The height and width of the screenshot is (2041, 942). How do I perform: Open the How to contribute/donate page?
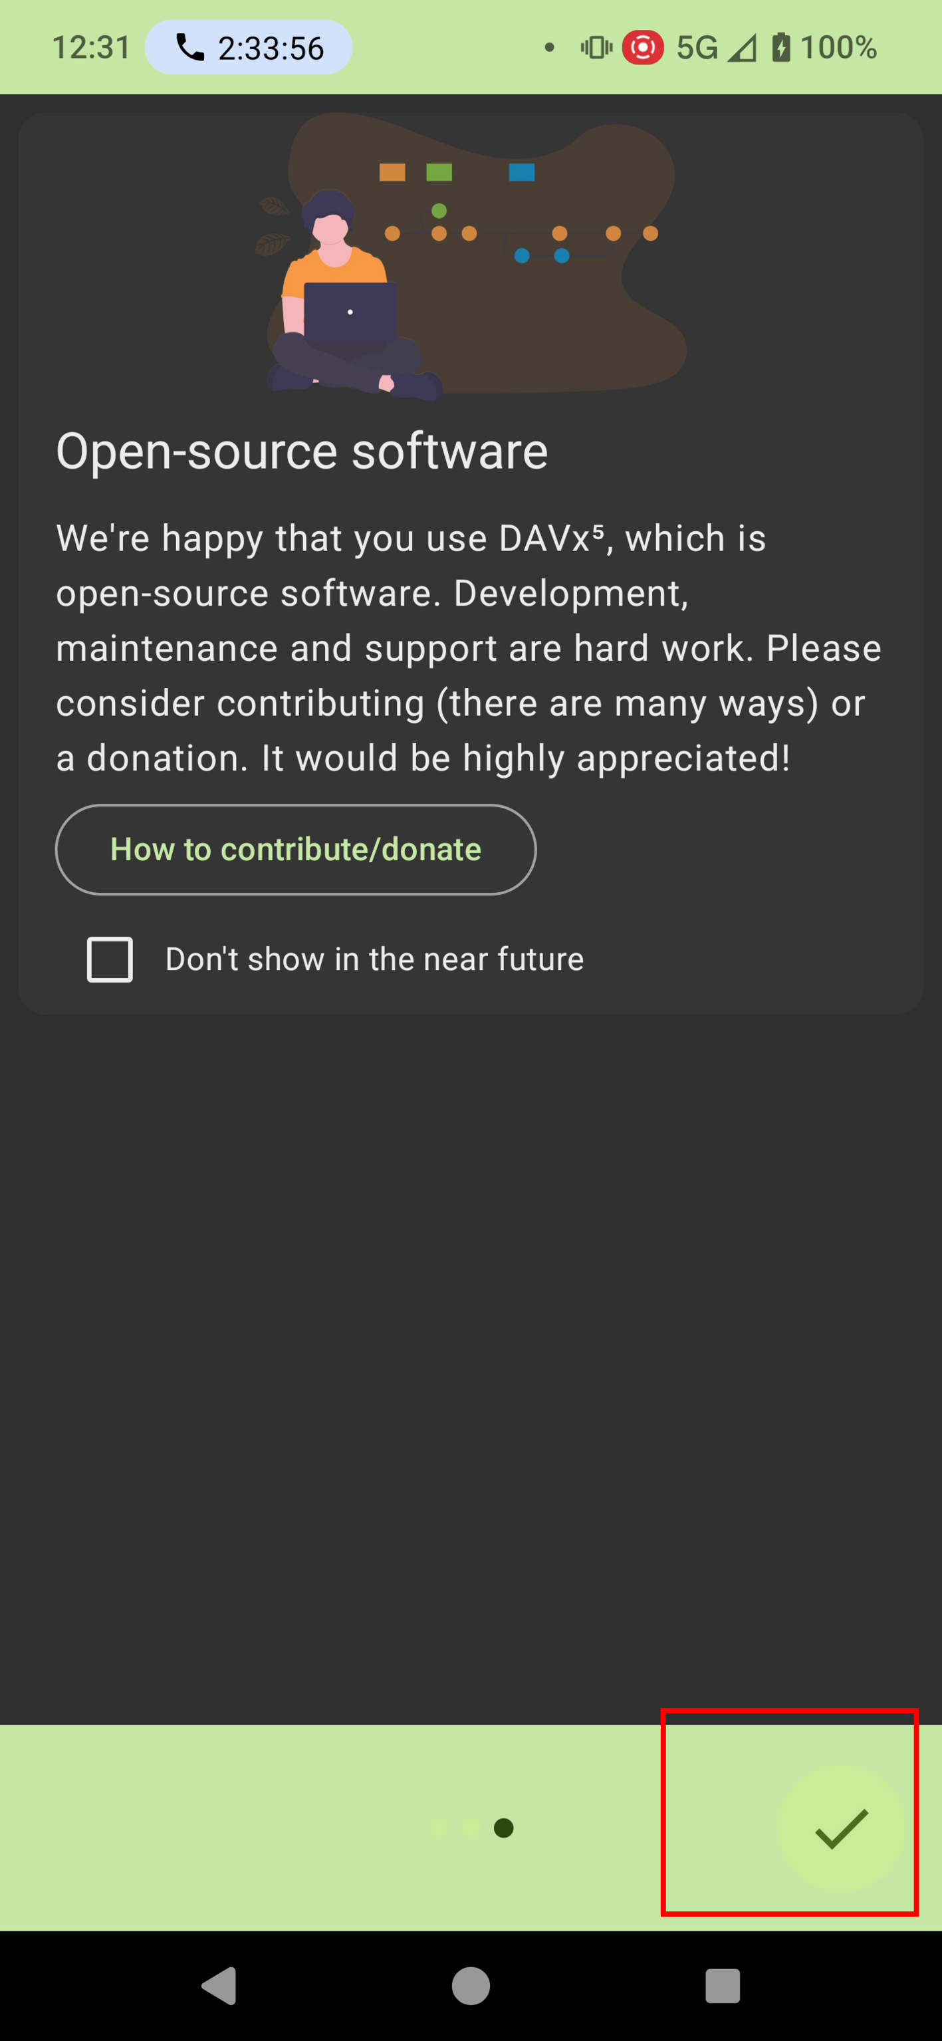(296, 850)
